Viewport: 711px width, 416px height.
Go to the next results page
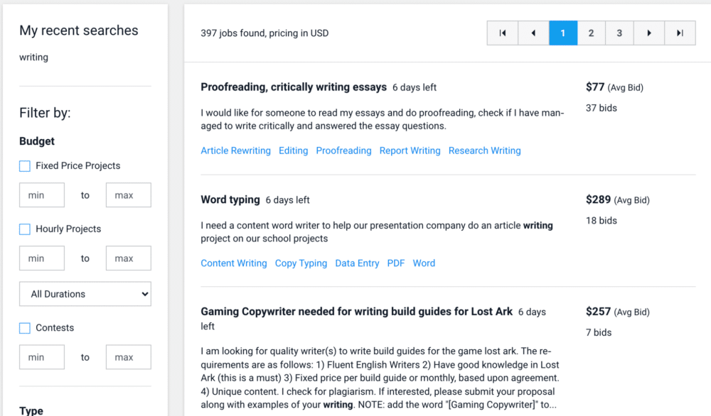(649, 33)
